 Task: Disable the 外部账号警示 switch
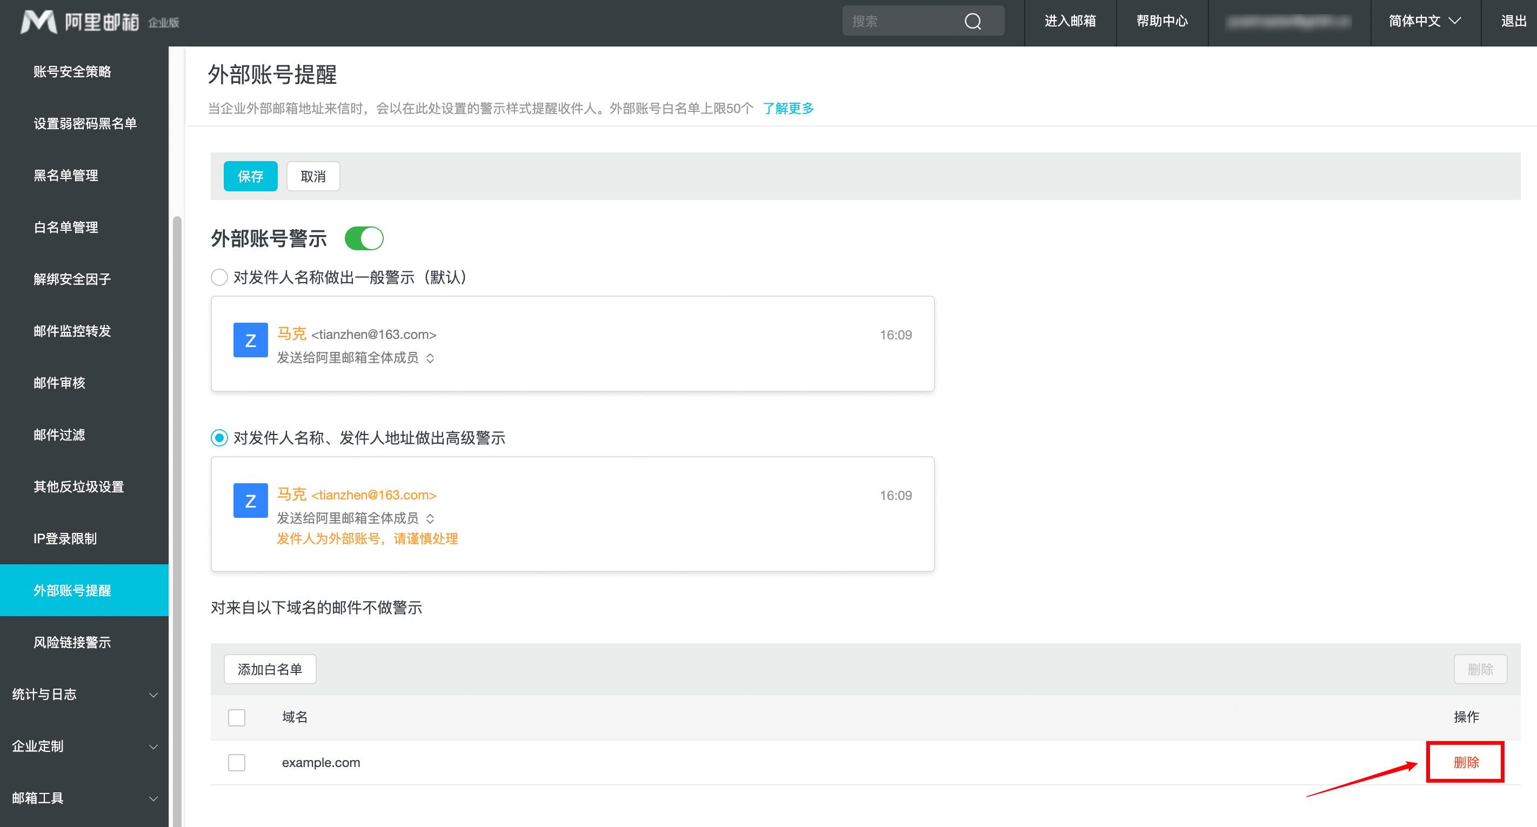click(x=364, y=238)
